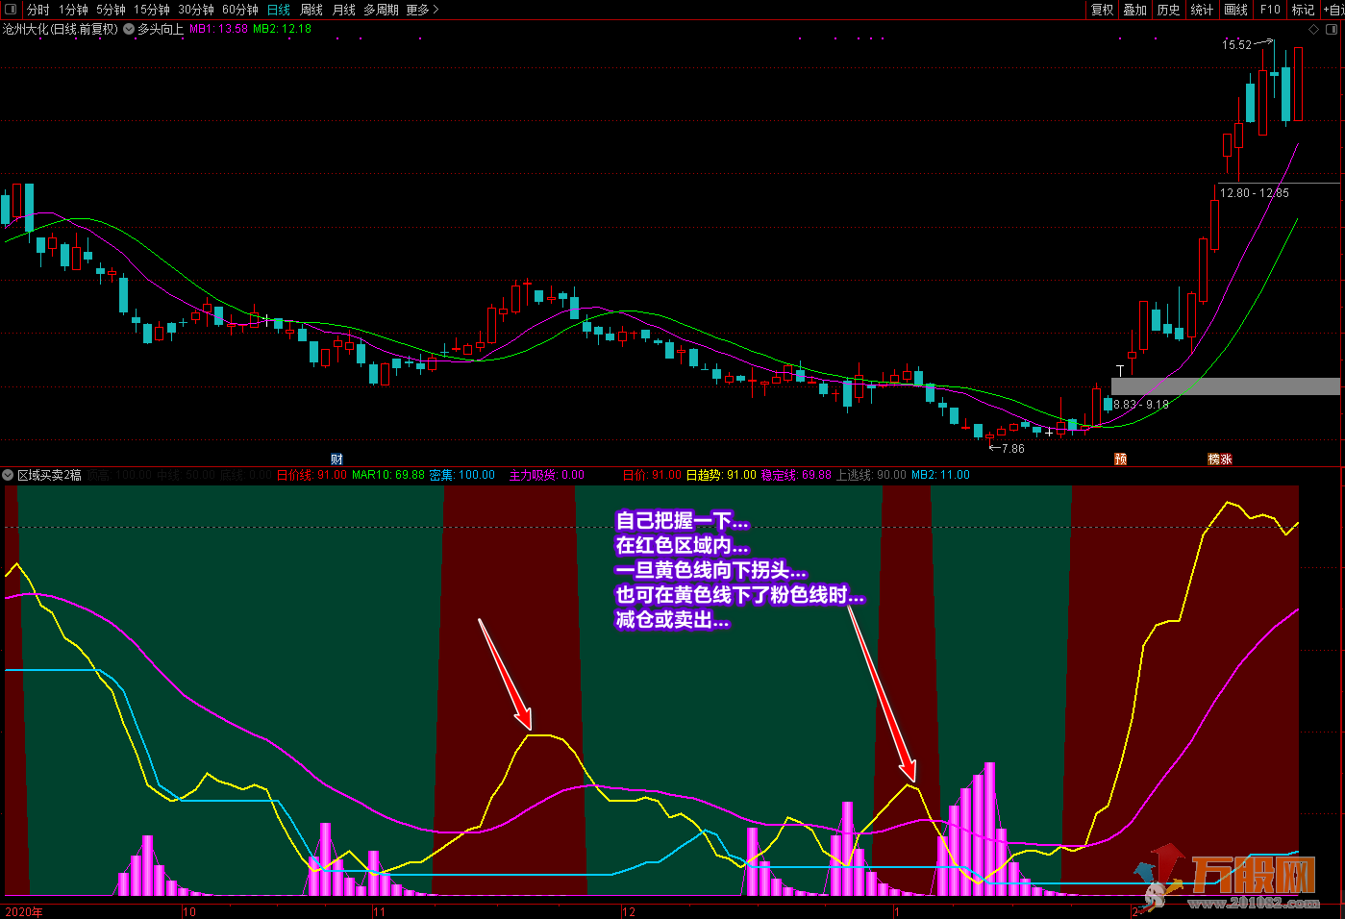Select the 1分钟 period tab
1345x919 pixels.
(73, 10)
